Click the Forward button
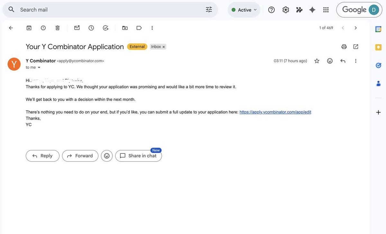This screenshot has height=234, width=386. point(80,156)
